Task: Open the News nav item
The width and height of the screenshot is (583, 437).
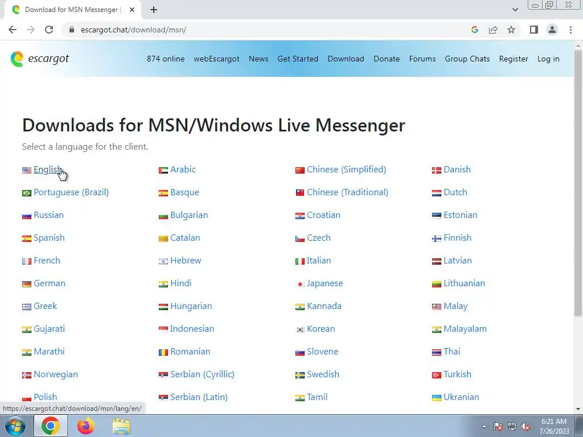Action: [x=258, y=59]
